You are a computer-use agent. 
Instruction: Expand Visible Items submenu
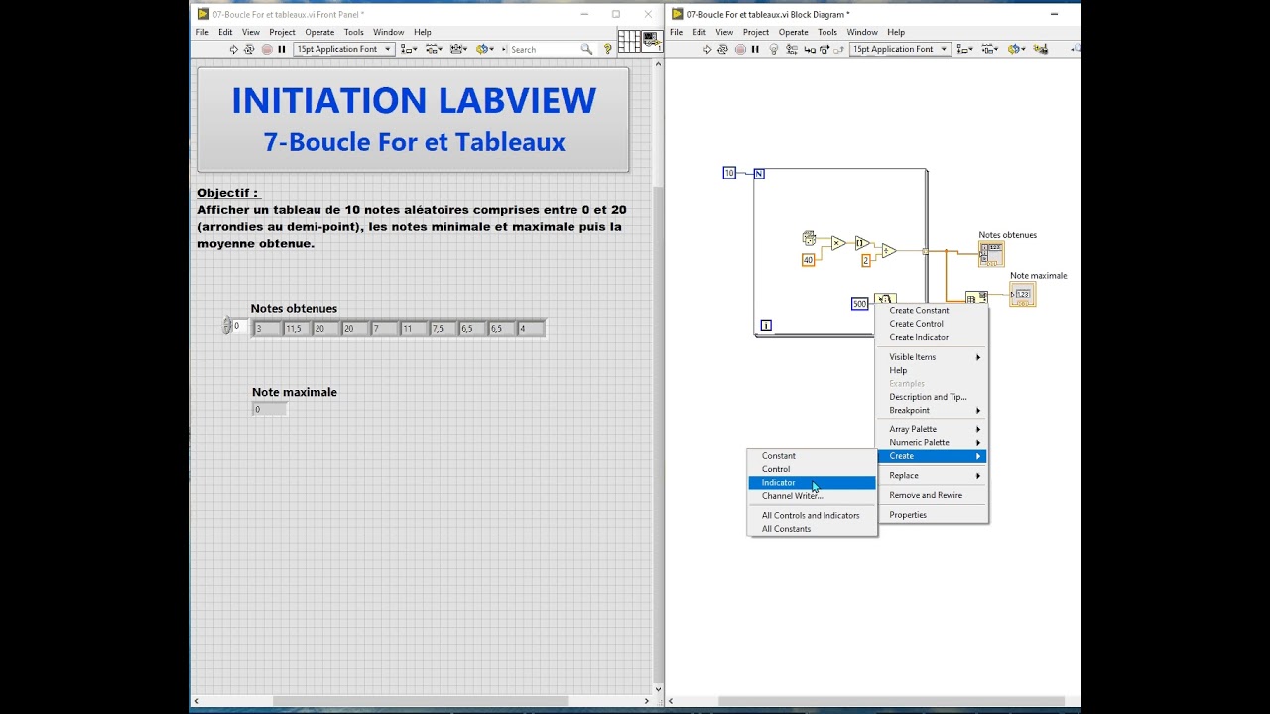tap(933, 357)
